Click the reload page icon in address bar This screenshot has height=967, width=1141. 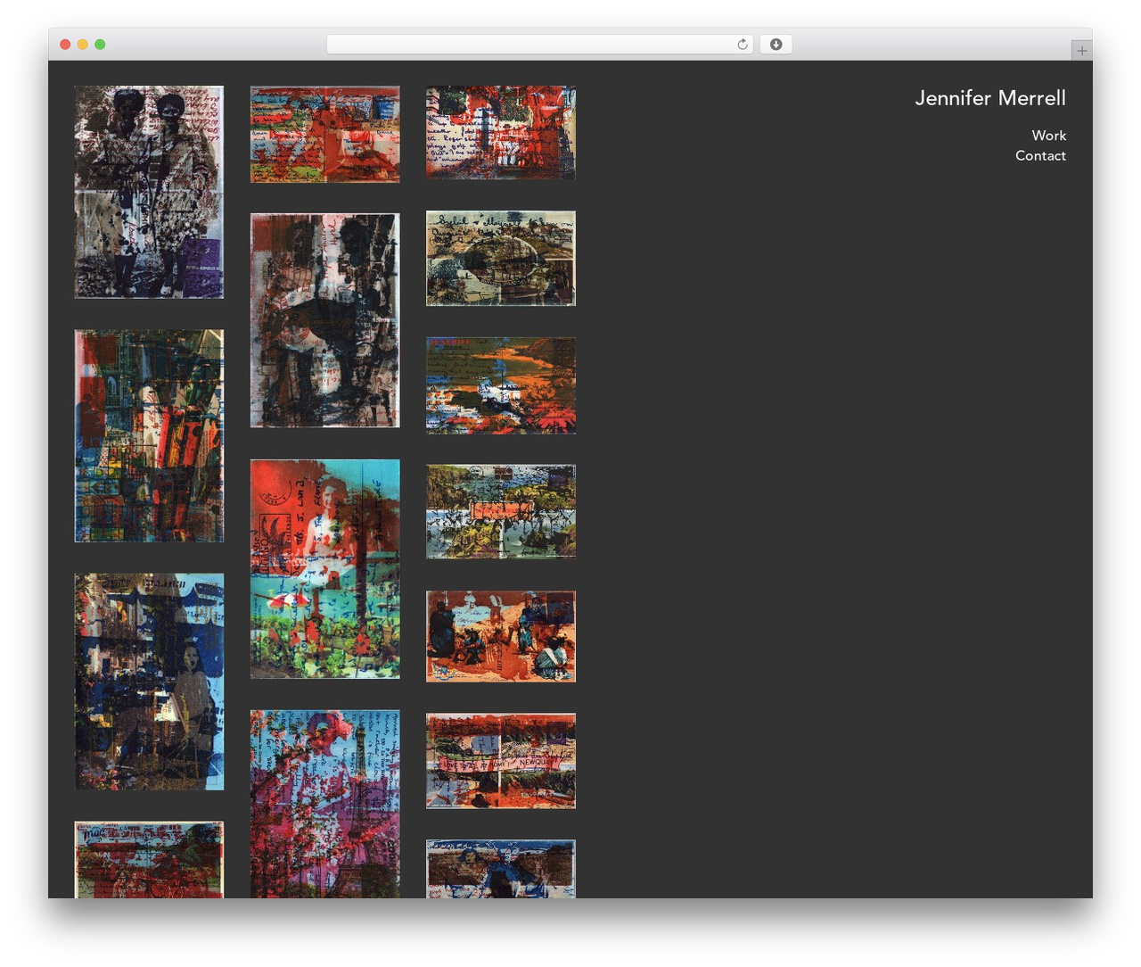coord(742,45)
